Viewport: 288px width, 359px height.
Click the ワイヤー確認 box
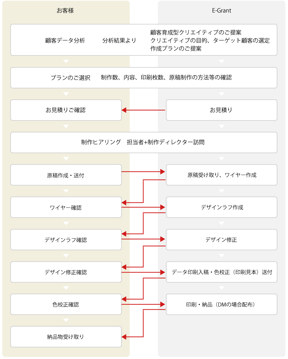tap(66, 208)
